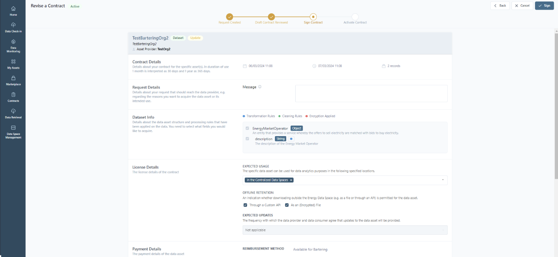Open Data Retrieval cloud icon

pyautogui.click(x=13, y=111)
